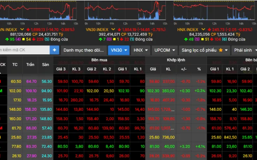Click buy volume 139,90
Image resolution: width=257 pixels, height=160 pixels.
pyautogui.click(x=108, y=128)
